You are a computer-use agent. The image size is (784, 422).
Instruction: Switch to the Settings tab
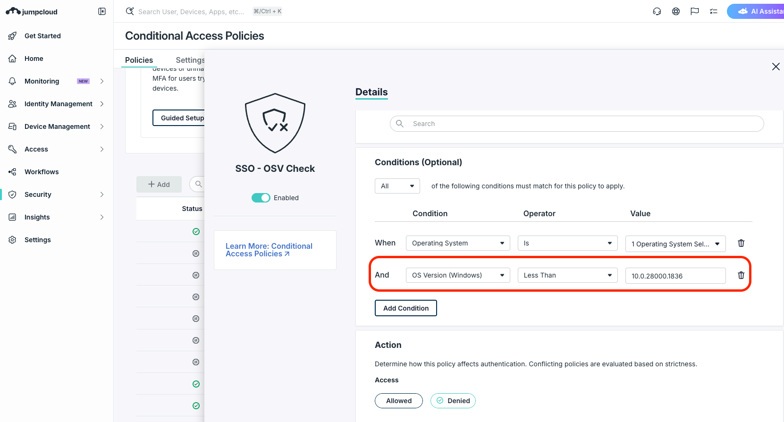(x=190, y=60)
